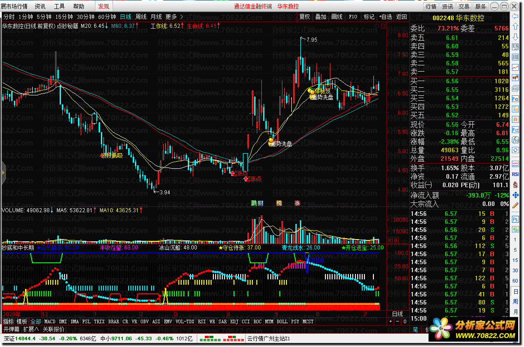The image size is (524, 347).
Task: Click the pencil drawing tool icon
Action: [x=515, y=205]
